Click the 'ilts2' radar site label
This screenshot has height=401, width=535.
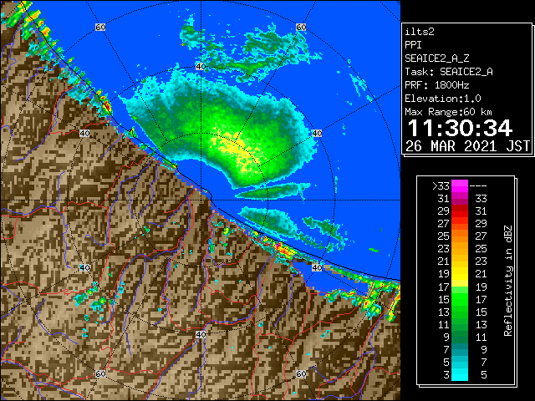point(420,32)
